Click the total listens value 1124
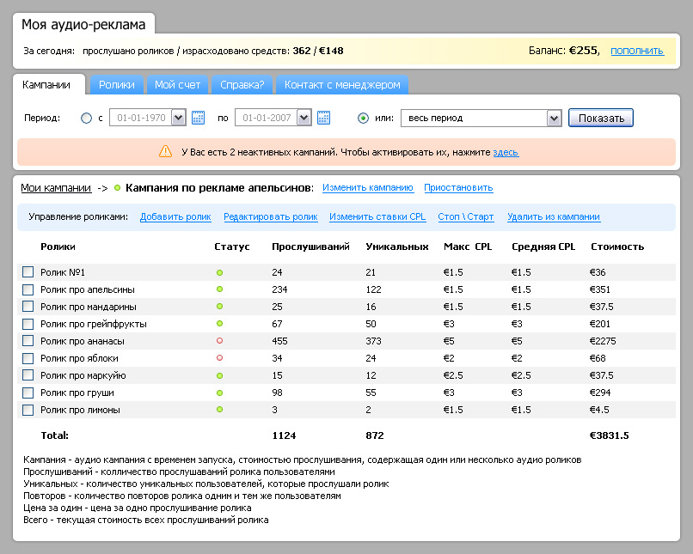 pos(284,435)
